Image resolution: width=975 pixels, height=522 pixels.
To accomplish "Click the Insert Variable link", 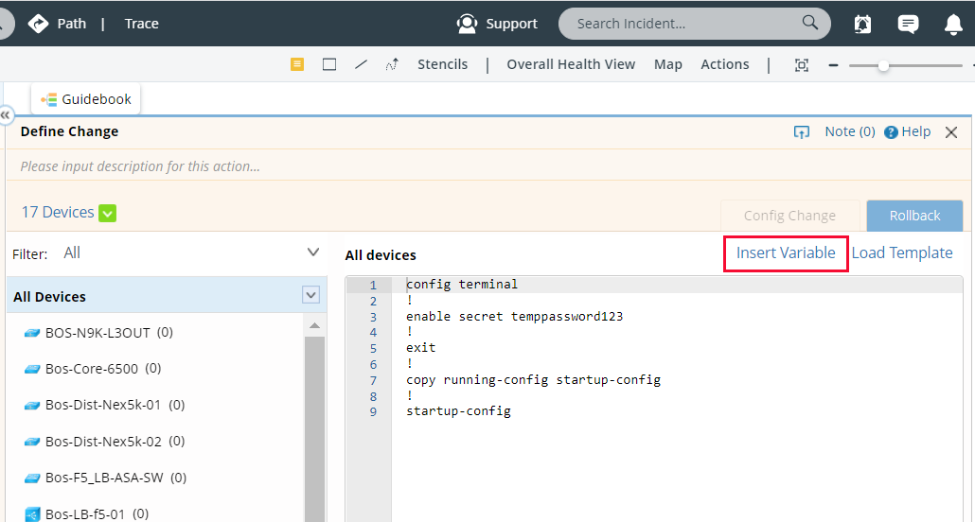I will pyautogui.click(x=786, y=253).
